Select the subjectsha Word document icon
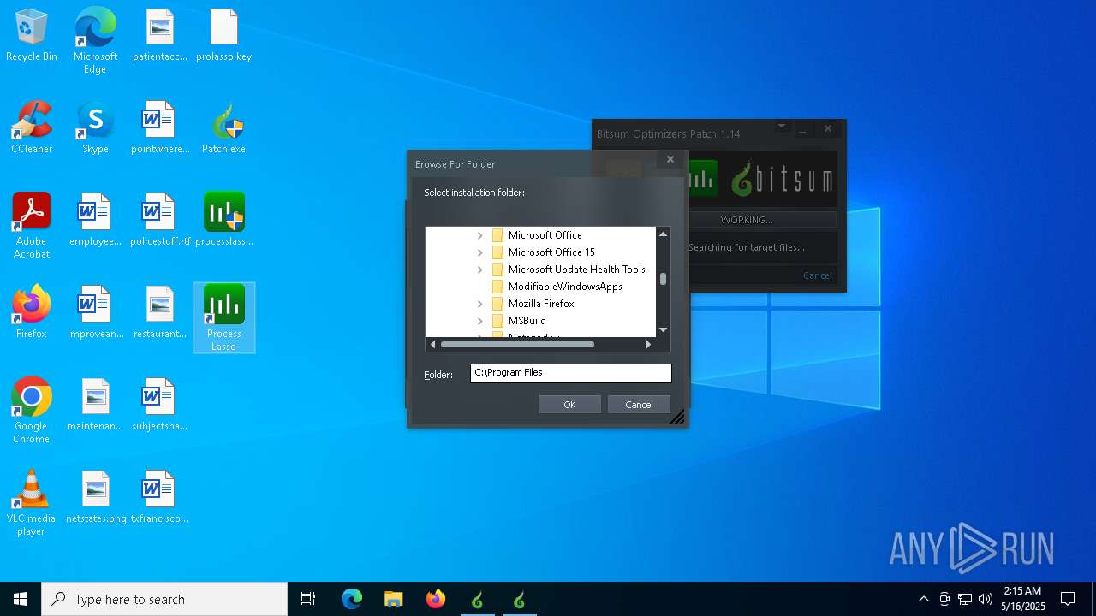This screenshot has height=616, width=1096. 159,406
